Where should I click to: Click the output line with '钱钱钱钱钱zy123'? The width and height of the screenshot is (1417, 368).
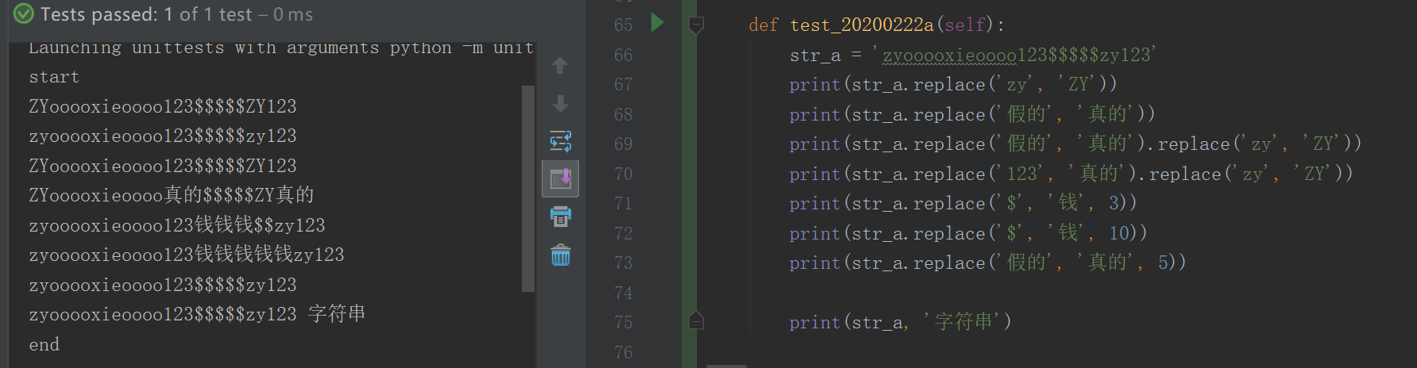pyautogui.click(x=187, y=255)
